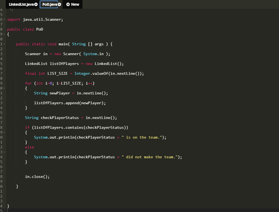Viewport: 279px width, 212px height.
Task: Click 'new Scanner( System.in );' expression
Action: click(x=82, y=54)
